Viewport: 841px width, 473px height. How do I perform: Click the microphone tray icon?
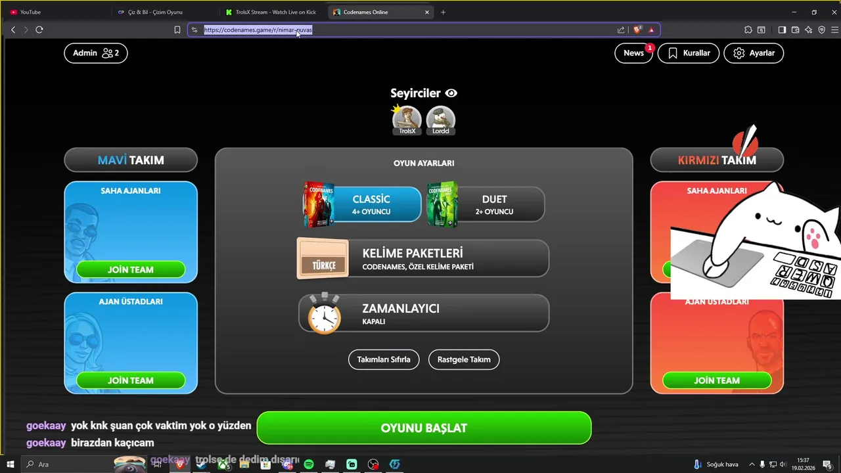click(763, 464)
